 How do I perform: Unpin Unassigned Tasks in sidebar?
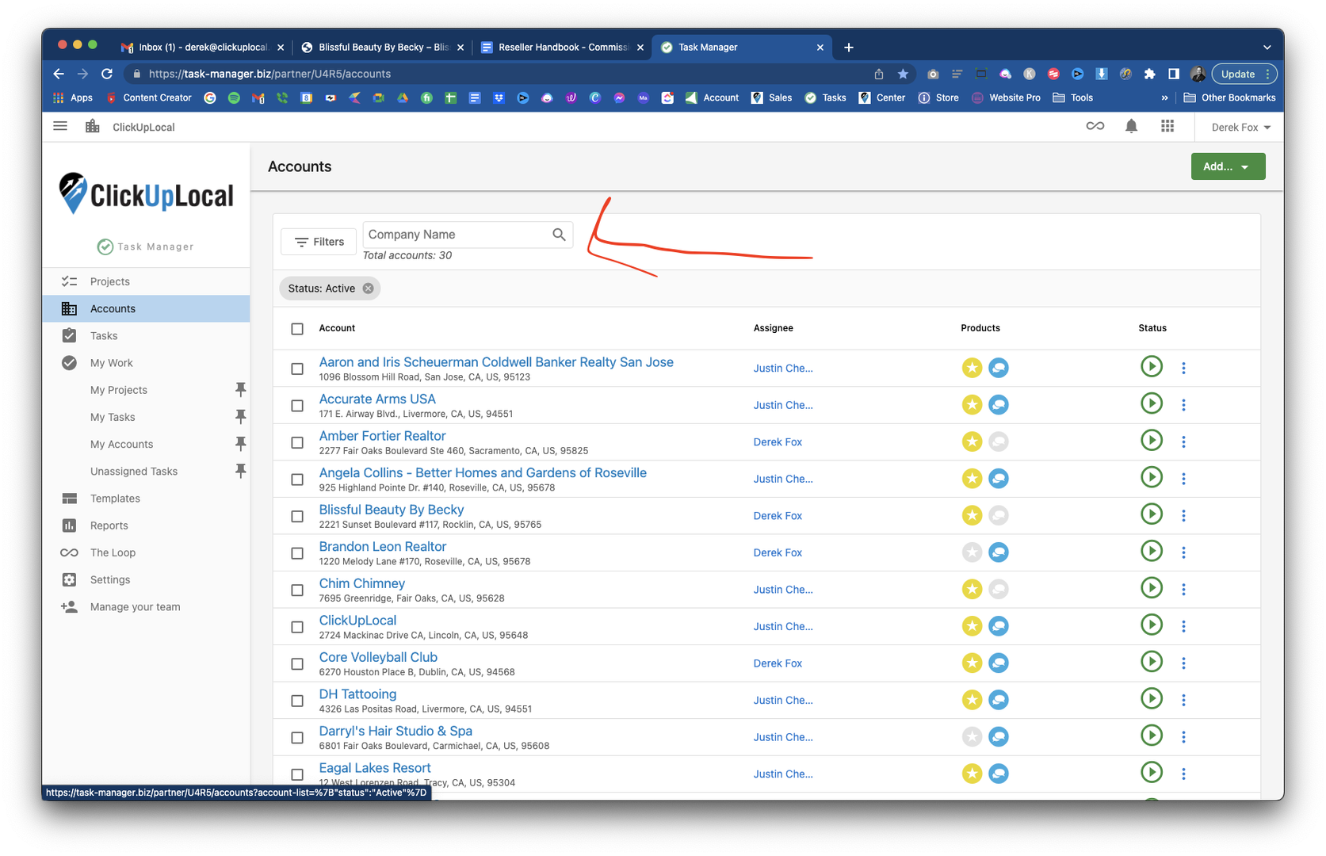point(240,471)
